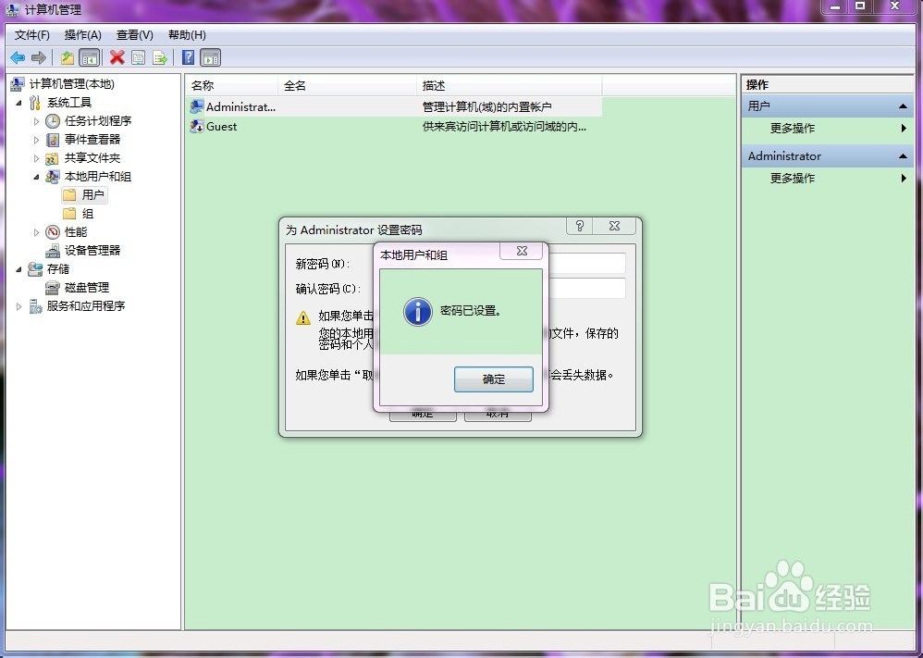Viewport: 923px width, 658px height.
Task: Click the 事件查看器 icon in tree
Action: coord(53,140)
